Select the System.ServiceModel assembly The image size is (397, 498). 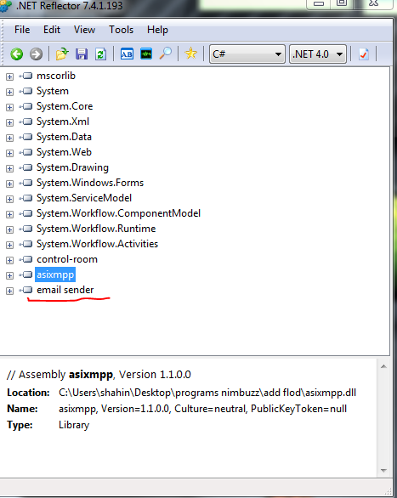[x=84, y=198]
